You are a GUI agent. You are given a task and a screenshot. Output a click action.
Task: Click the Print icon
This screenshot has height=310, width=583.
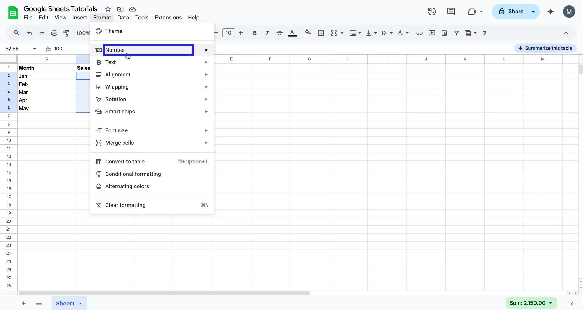point(54,33)
